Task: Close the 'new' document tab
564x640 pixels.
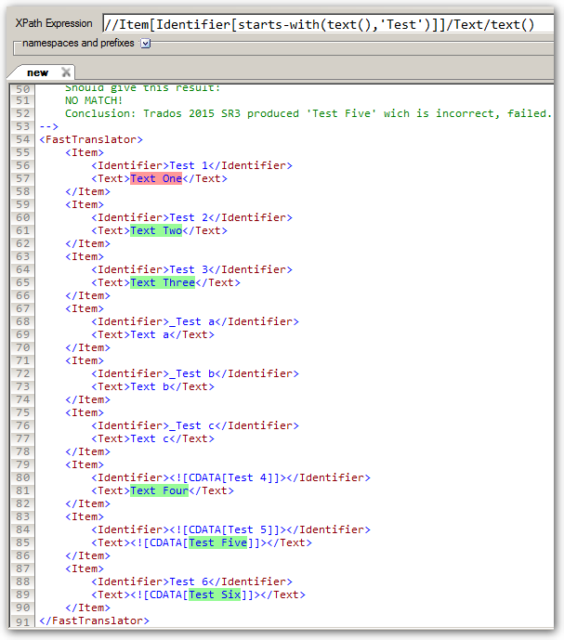Action: (66, 72)
